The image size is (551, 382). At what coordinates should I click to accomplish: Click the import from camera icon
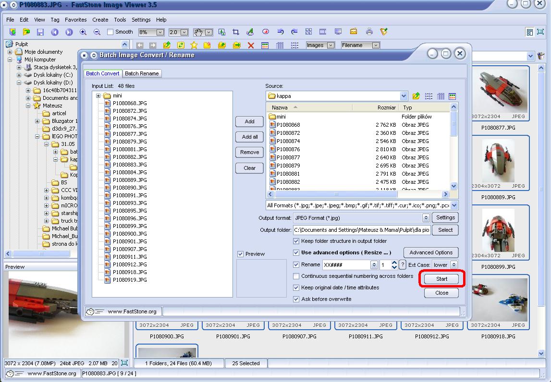tap(12, 32)
